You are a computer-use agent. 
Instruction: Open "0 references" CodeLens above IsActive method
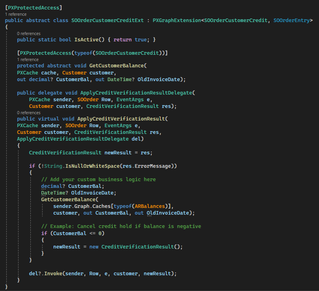click(29, 34)
